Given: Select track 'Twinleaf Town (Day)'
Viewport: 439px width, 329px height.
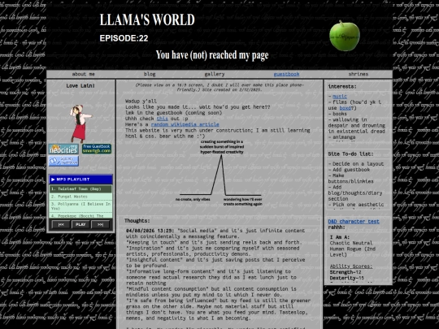Looking at the screenshot, I should point(81,189).
